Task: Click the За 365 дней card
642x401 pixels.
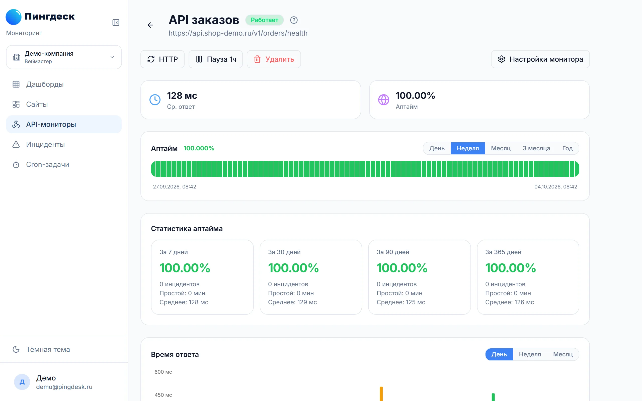Action: [528, 277]
